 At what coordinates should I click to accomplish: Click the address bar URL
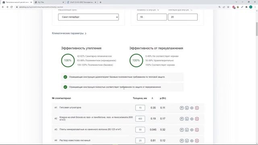coord(41,7)
